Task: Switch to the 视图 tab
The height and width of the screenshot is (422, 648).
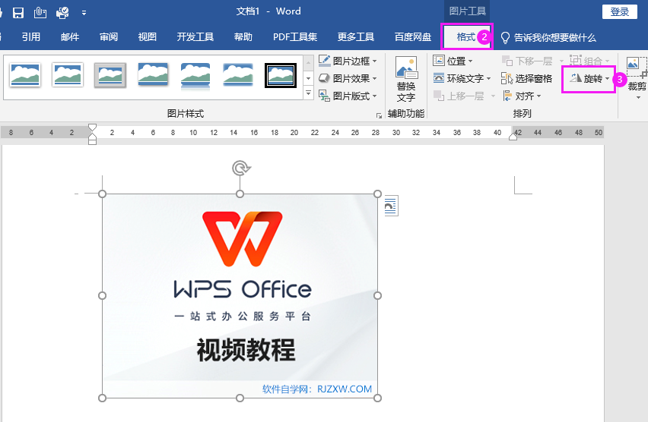Action: [147, 37]
